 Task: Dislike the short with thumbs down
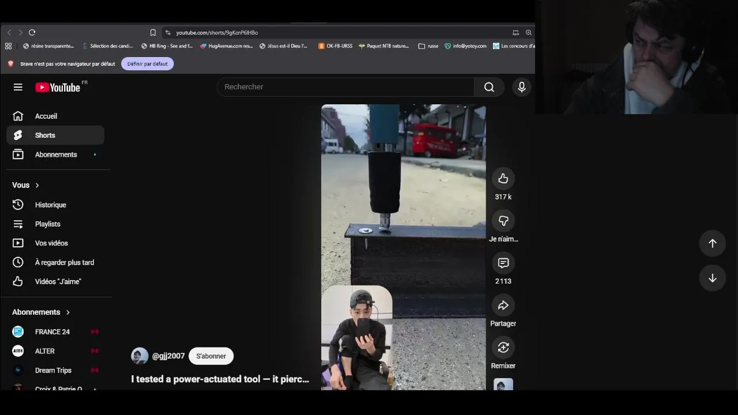pos(503,221)
